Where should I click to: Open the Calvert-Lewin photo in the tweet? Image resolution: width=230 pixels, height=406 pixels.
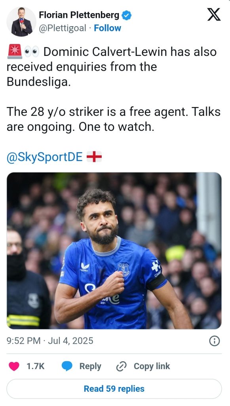coord(114,251)
